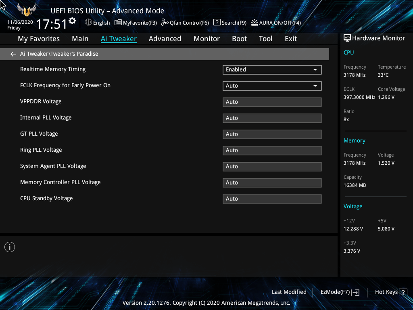Click the Hardware Monitor title
413x310 pixels.
tap(378, 38)
